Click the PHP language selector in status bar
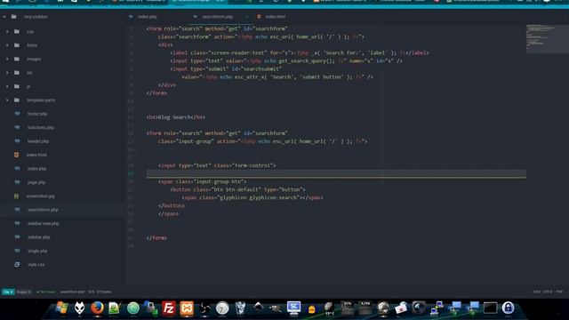This screenshot has height=320, width=569. coord(559,292)
